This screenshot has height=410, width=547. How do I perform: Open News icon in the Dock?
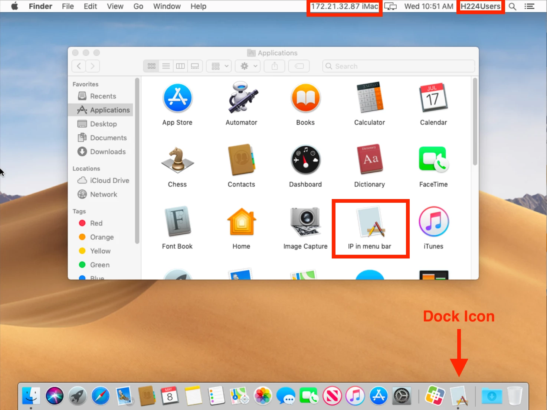tap(332, 396)
